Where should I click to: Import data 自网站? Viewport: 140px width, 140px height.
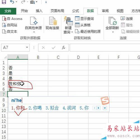10,25
